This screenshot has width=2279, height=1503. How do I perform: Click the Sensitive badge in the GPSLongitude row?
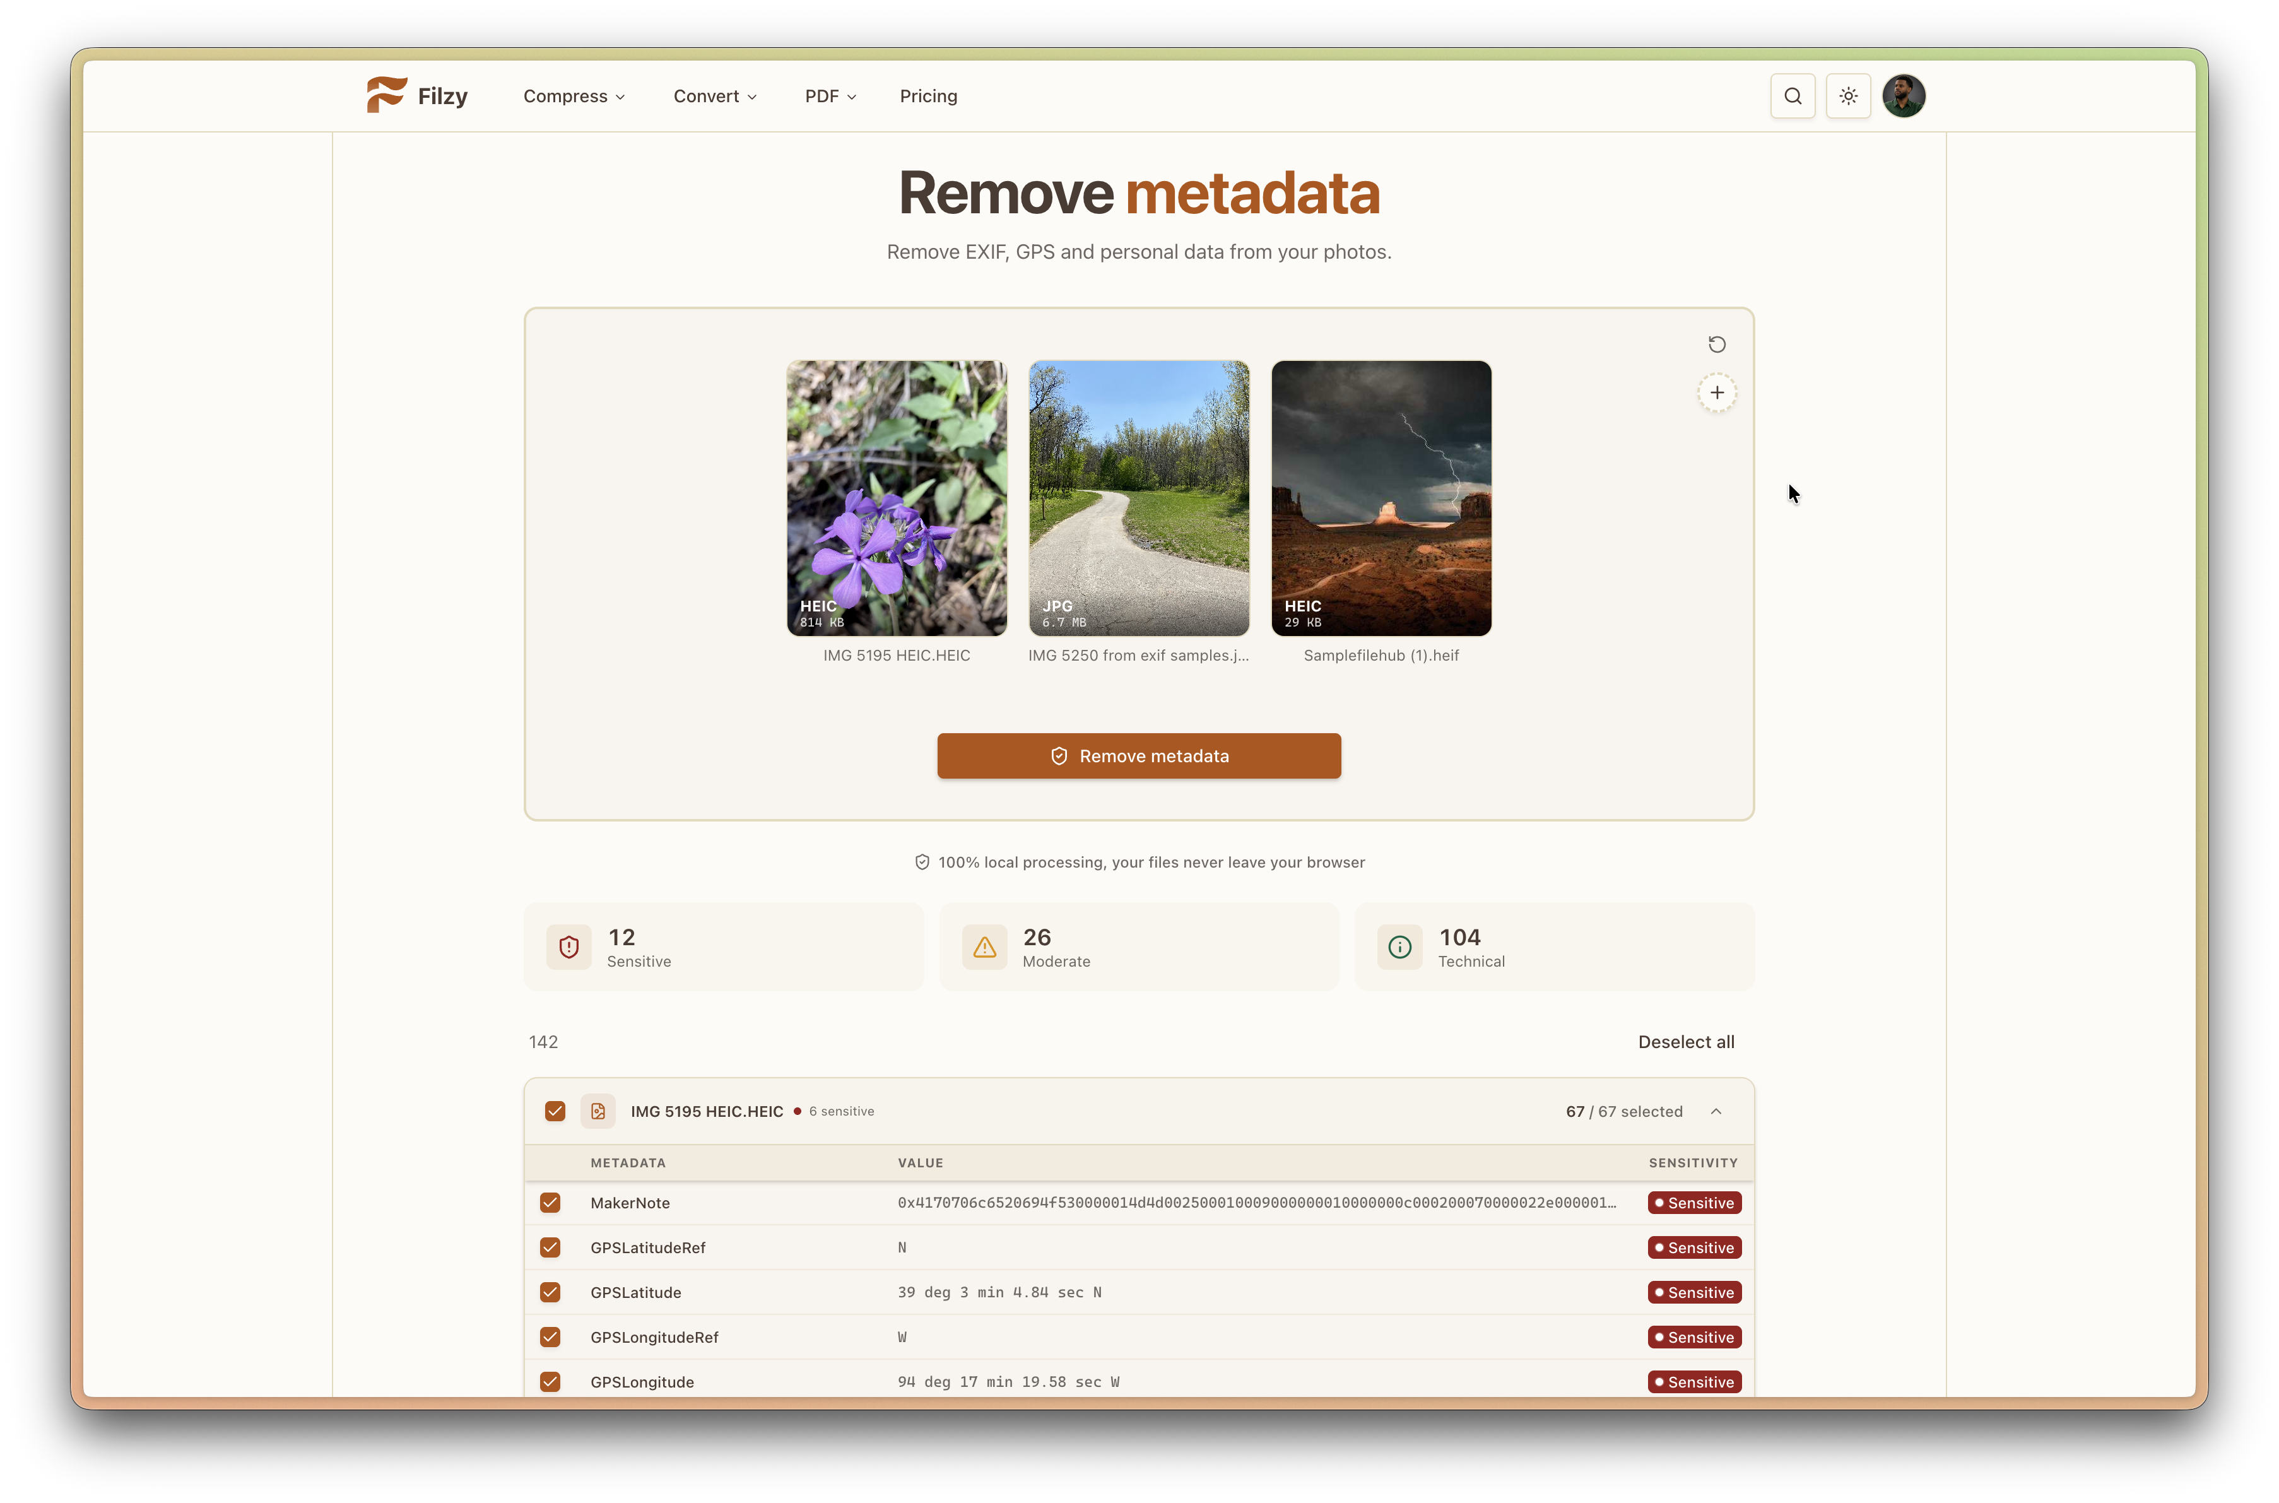click(1694, 1381)
